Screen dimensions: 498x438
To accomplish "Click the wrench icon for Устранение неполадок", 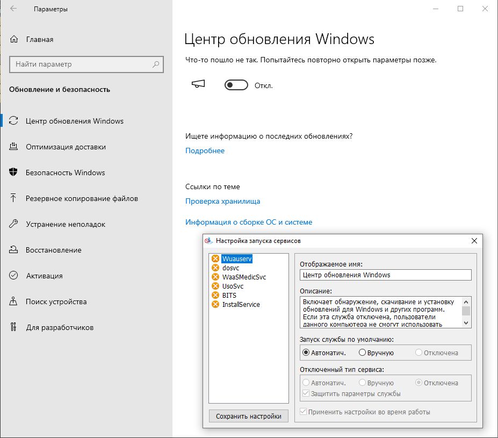I will [13, 224].
